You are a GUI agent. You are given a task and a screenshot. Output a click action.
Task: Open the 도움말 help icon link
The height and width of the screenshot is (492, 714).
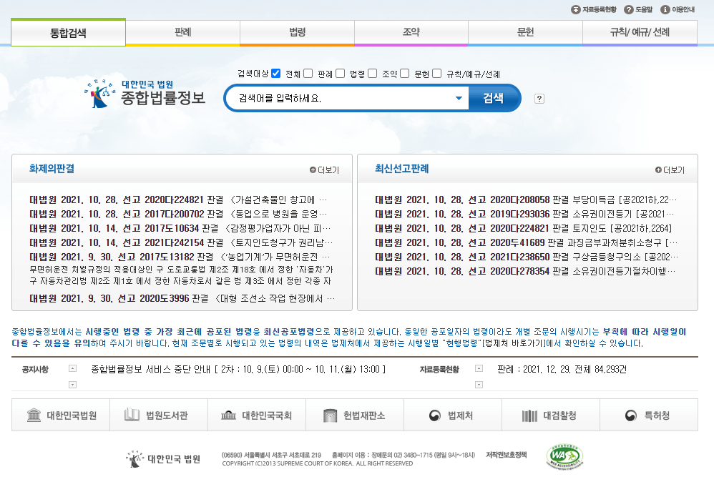pos(638,9)
